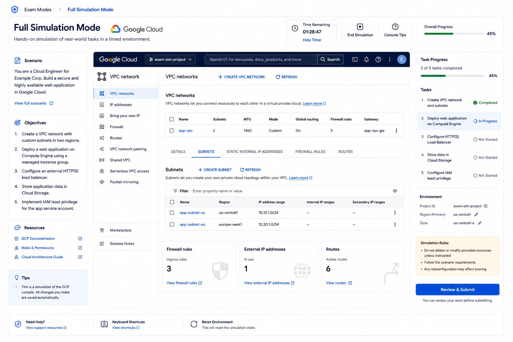
Task: Click the Keyboard Shortcuts icon
Action: (104, 324)
